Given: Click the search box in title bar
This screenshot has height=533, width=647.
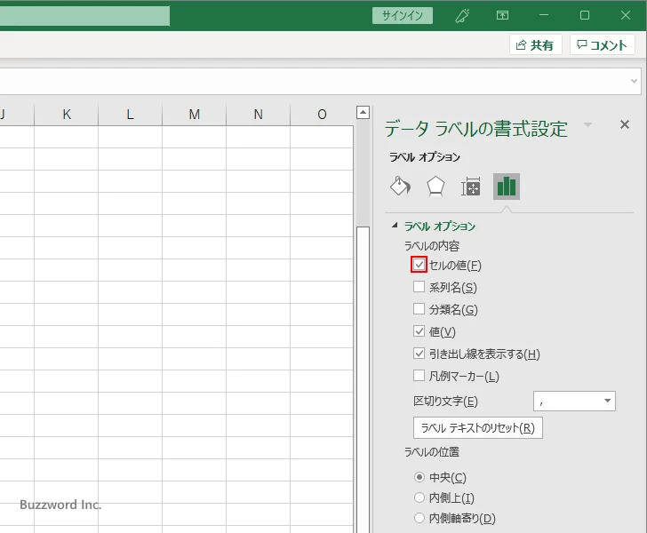Looking at the screenshot, I should [84, 16].
